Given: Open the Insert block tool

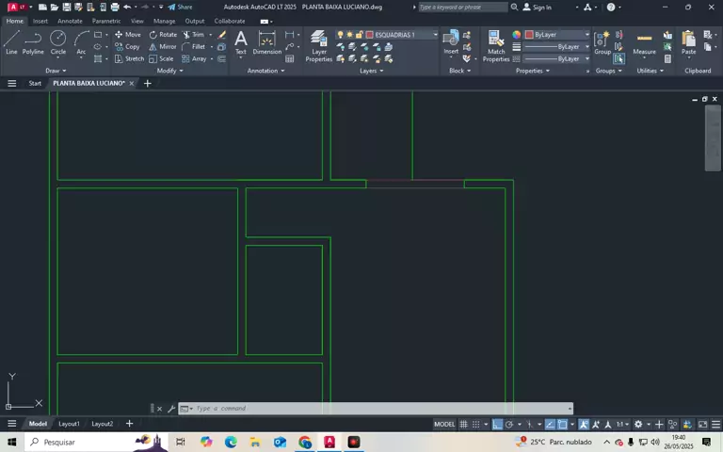Looking at the screenshot, I should pyautogui.click(x=451, y=41).
